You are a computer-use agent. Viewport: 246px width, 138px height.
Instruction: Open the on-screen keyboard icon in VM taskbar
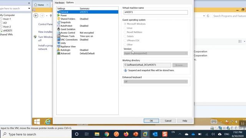[x=214, y=122]
